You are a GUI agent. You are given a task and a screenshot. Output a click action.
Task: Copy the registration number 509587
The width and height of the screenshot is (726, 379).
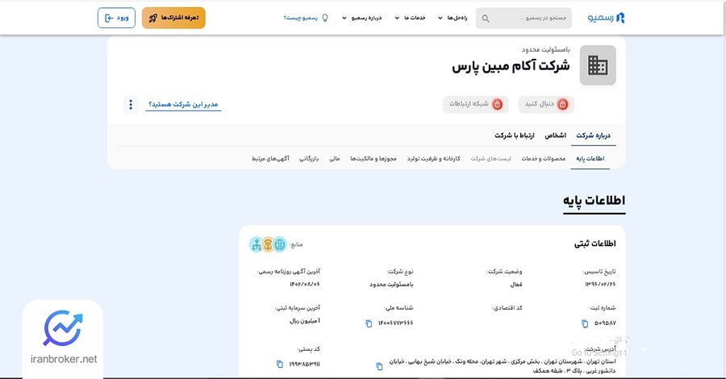click(x=586, y=323)
